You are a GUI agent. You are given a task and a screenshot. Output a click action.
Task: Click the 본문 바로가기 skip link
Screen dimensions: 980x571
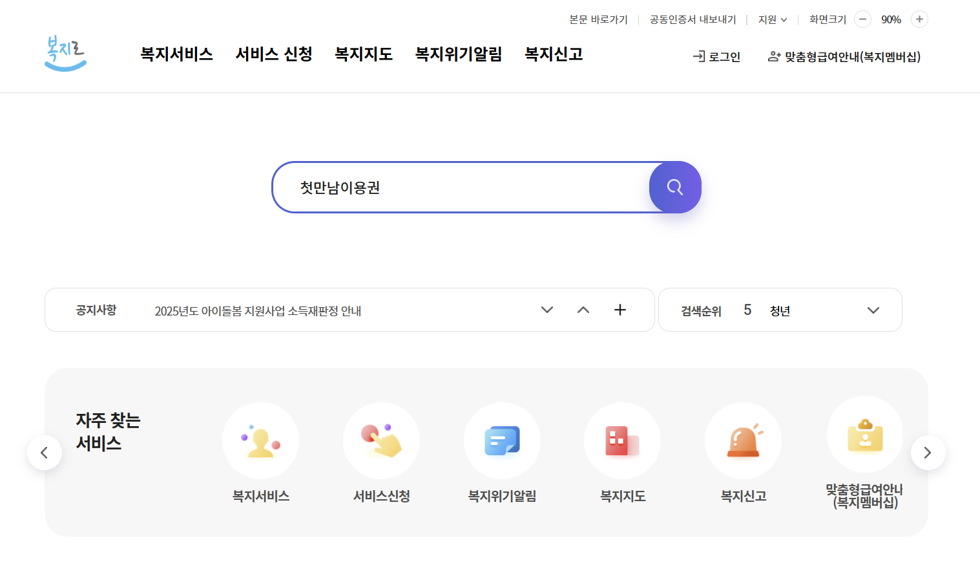pyautogui.click(x=598, y=19)
